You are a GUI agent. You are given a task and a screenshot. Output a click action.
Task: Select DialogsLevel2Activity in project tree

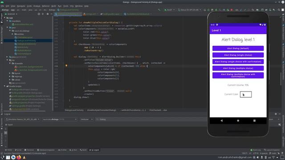(26, 44)
